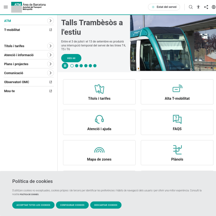Viewport: 216px width, 216px height.
Task: Open the language globe icon
Action: 213,7
